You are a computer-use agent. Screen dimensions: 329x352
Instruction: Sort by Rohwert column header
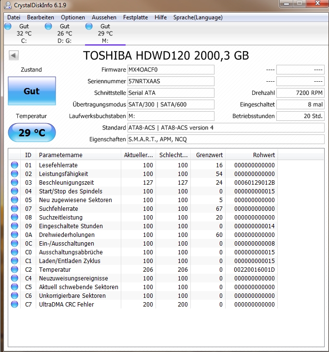click(x=252, y=155)
